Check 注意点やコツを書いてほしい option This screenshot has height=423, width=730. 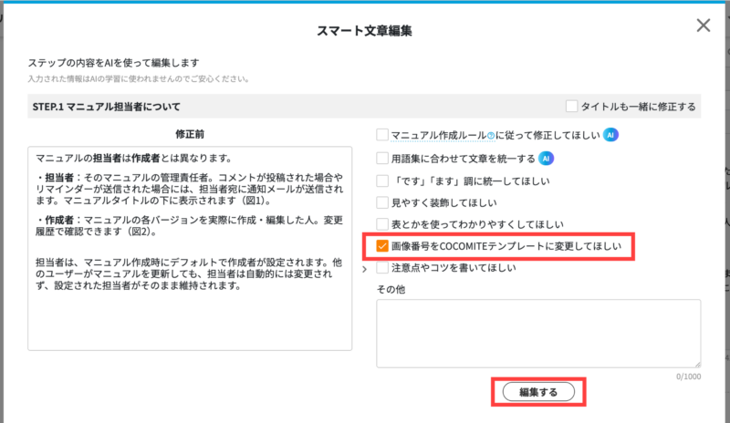pyautogui.click(x=382, y=268)
